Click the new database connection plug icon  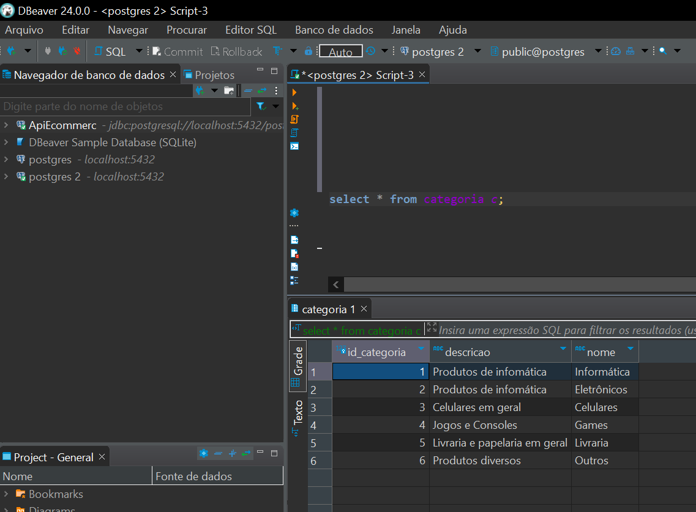[x=12, y=51]
